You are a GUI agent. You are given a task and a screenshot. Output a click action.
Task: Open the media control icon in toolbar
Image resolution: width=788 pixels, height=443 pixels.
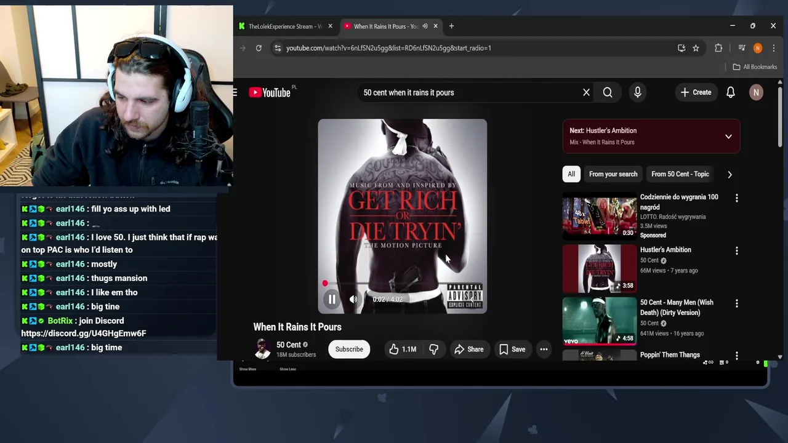pyautogui.click(x=742, y=48)
